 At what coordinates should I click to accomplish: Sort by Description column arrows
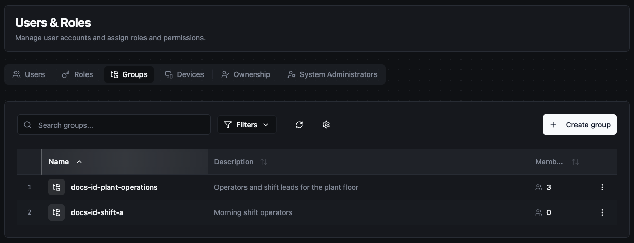pyautogui.click(x=264, y=162)
